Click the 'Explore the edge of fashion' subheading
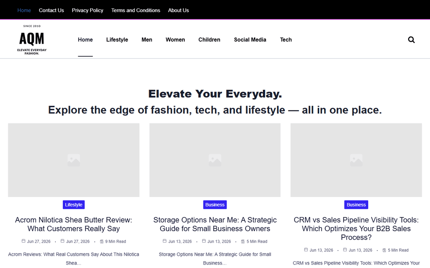430x268 pixels. click(x=215, y=110)
